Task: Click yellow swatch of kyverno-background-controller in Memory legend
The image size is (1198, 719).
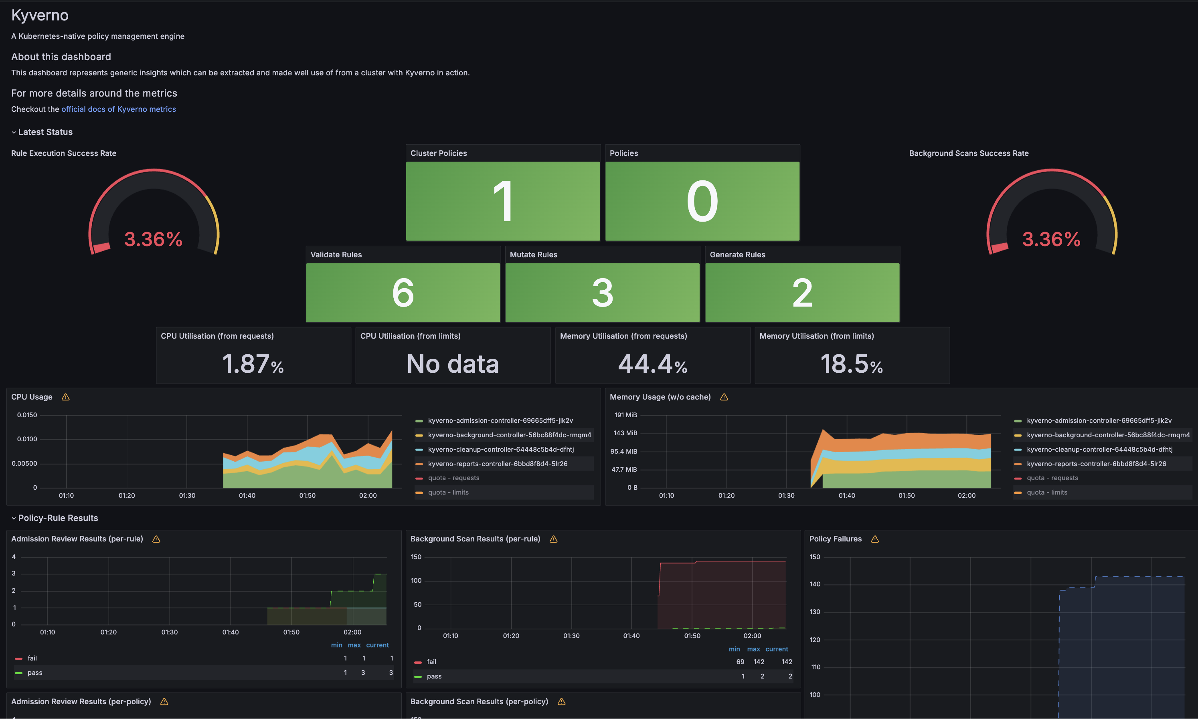Action: (1018, 435)
